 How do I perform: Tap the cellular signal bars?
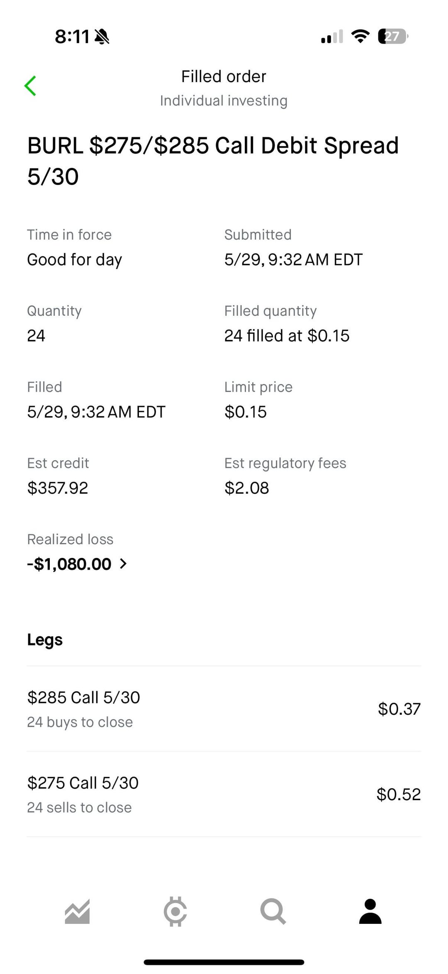pos(332,37)
